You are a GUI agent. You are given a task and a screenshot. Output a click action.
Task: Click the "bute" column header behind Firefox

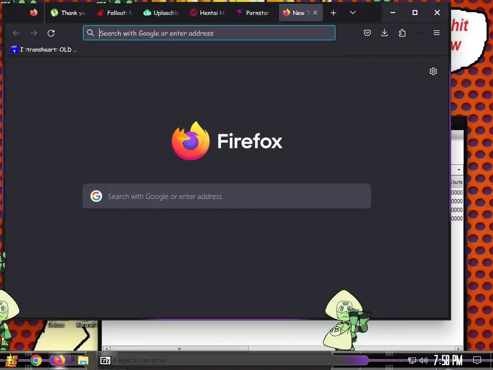click(x=457, y=182)
